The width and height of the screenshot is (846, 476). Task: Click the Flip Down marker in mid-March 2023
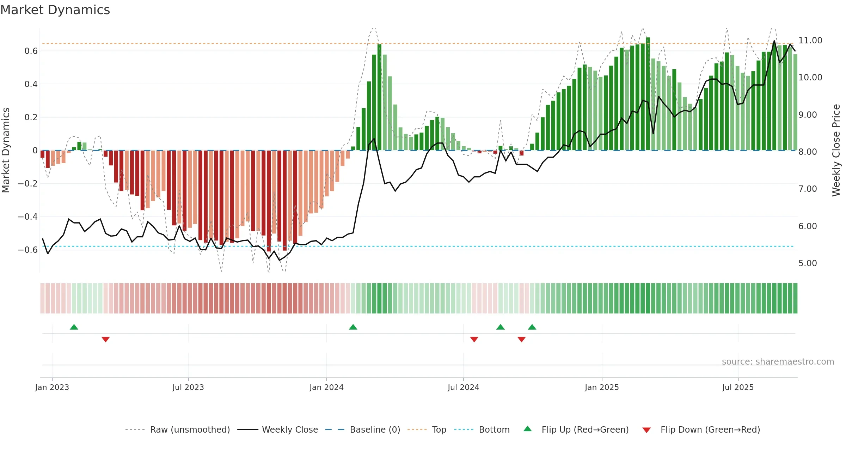pyautogui.click(x=105, y=339)
